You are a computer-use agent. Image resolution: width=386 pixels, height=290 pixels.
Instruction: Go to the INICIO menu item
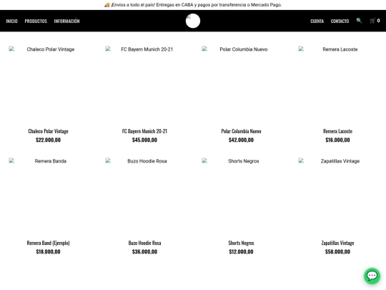click(x=12, y=21)
